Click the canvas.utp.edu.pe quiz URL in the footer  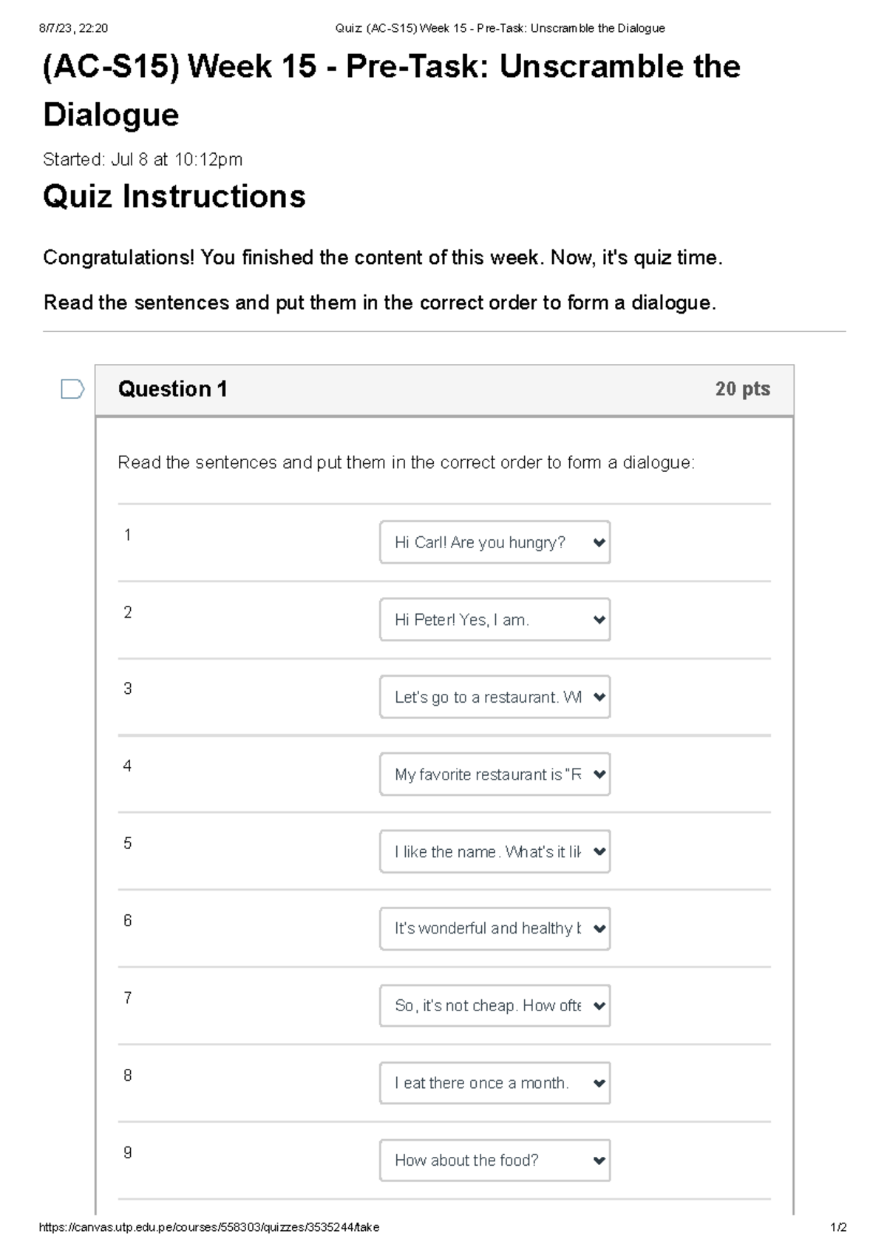coord(208,1227)
